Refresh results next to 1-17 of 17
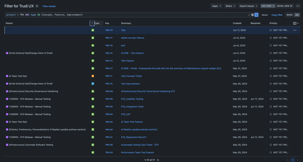 pos(158,160)
